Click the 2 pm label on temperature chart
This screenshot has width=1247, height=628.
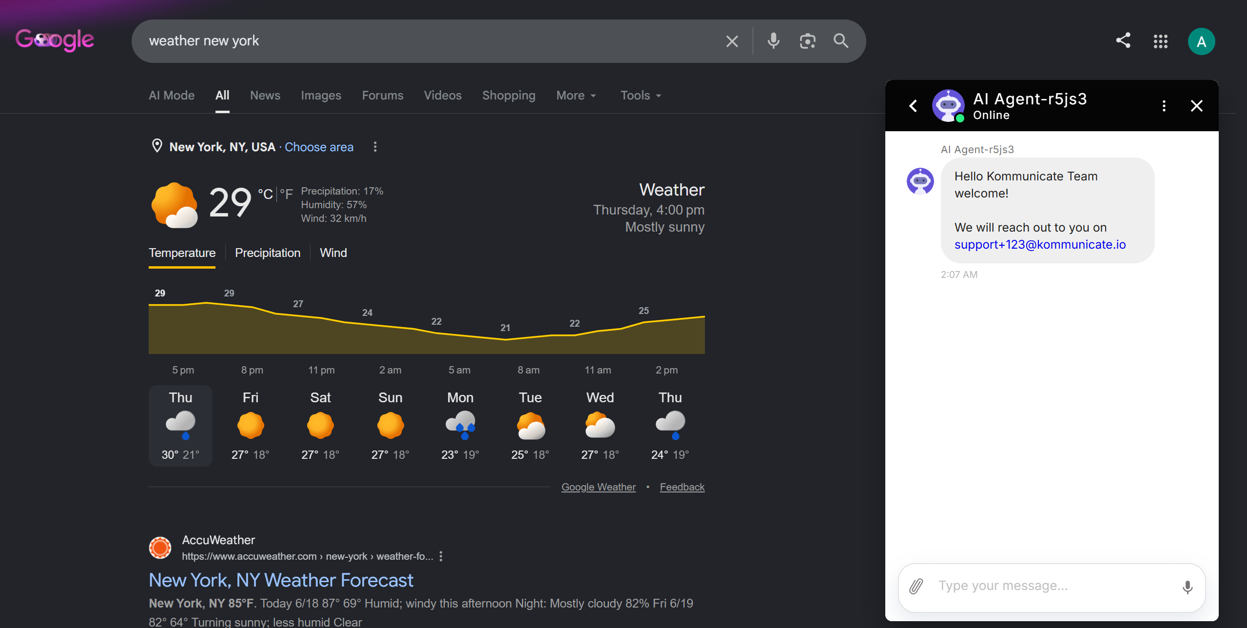tap(666, 370)
